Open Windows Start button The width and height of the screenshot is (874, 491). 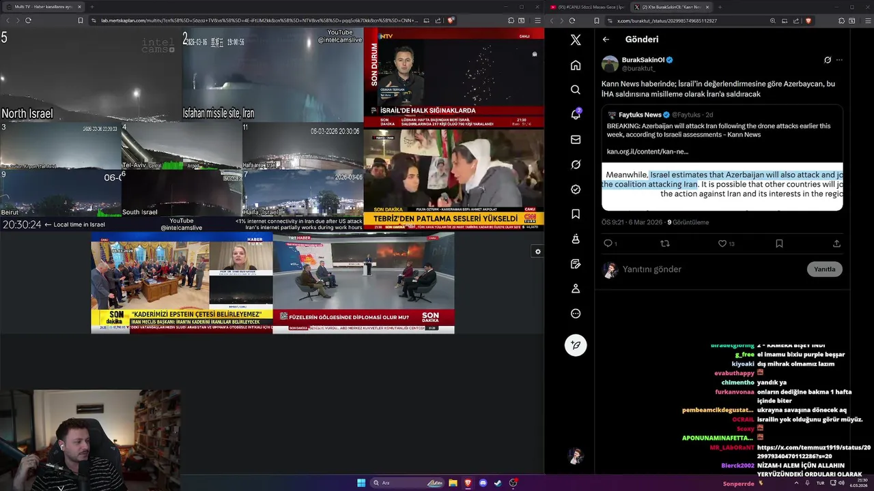tap(361, 483)
